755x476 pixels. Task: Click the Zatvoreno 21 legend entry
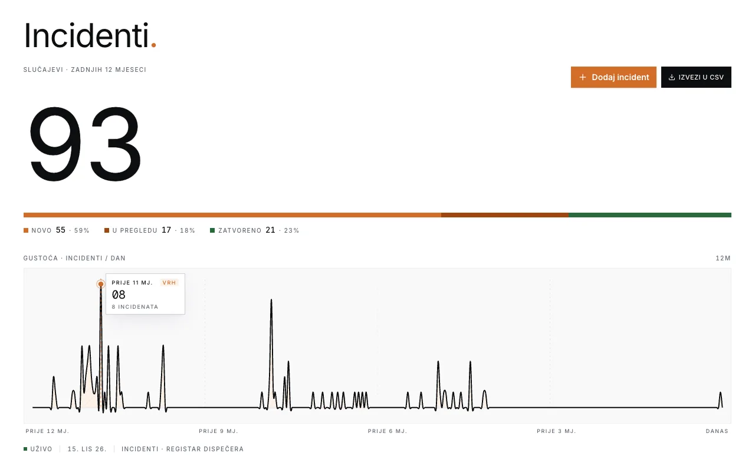(x=255, y=230)
